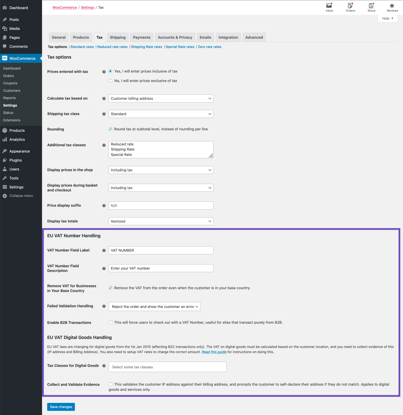Click the Price display suffix help icon
The width and height of the screenshot is (403, 415).
pos(104,205)
